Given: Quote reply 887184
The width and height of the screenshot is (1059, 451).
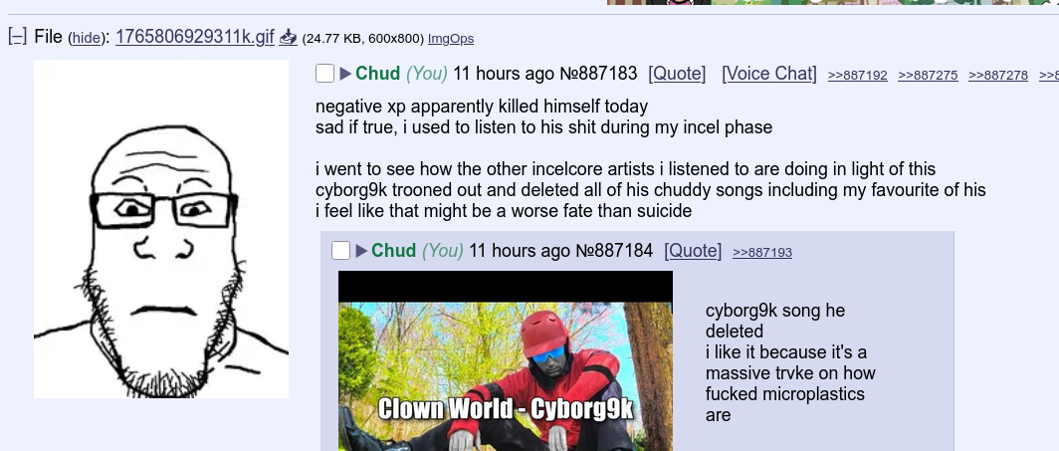Looking at the screenshot, I should coord(693,251).
